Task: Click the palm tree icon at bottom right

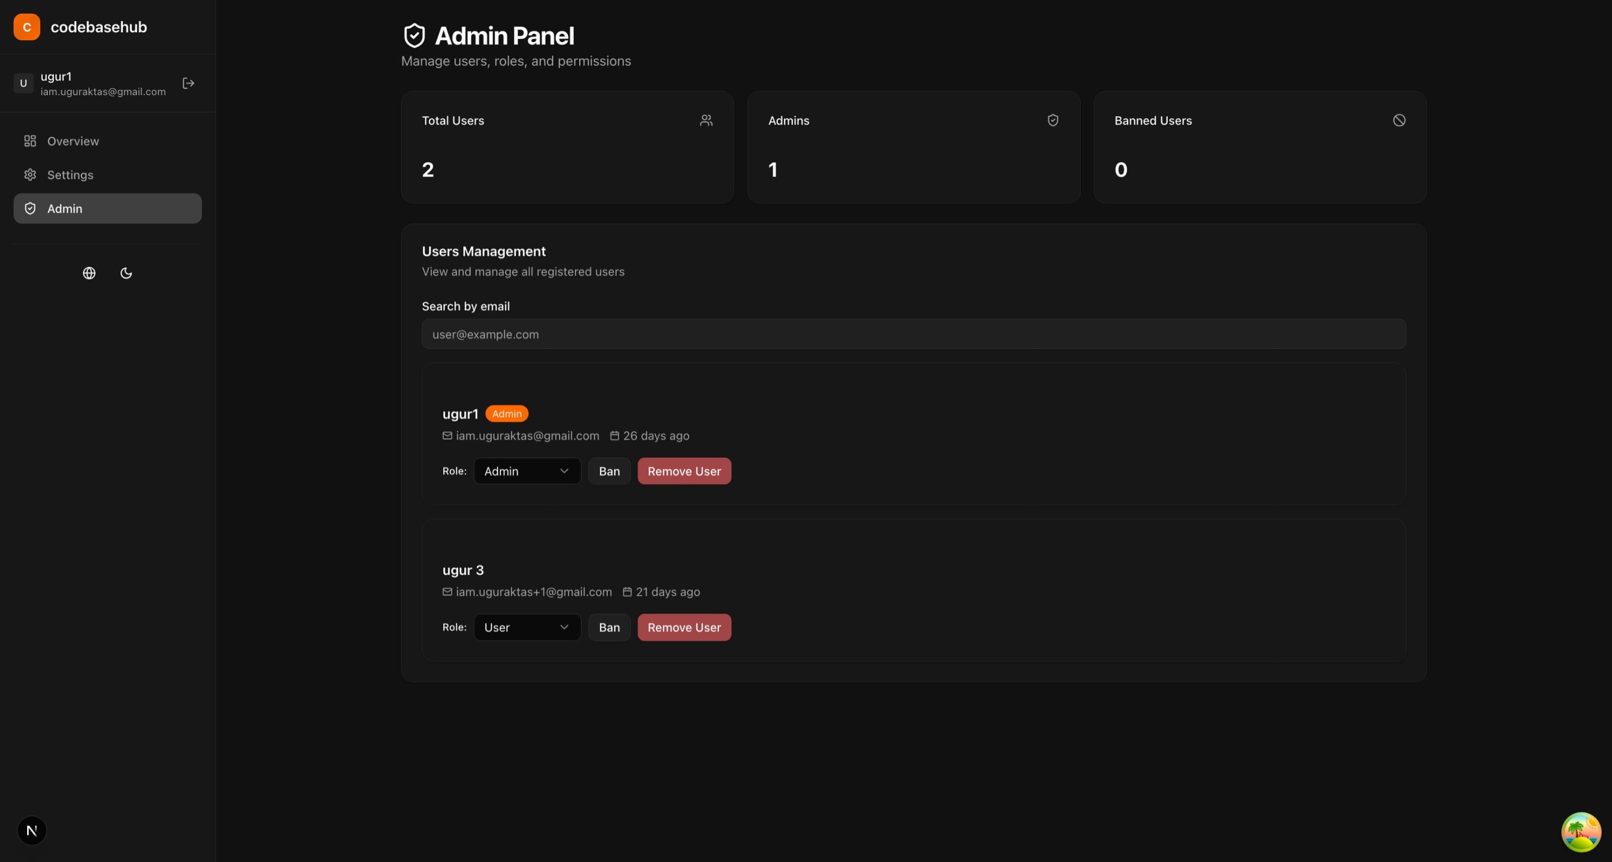Action: point(1581,832)
